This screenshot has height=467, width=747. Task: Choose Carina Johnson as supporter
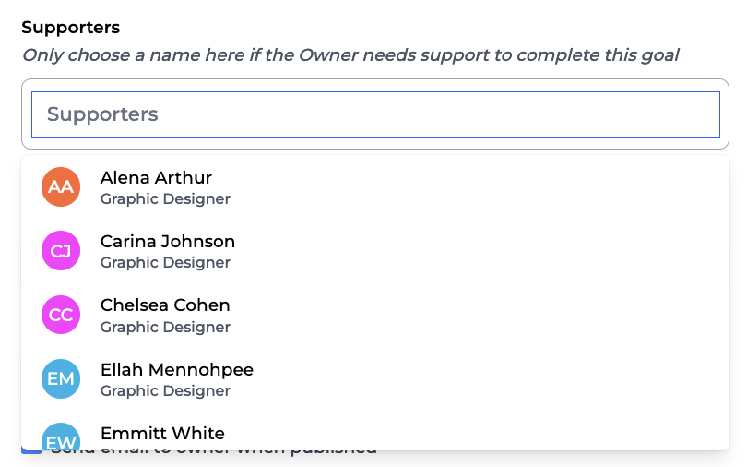click(x=167, y=241)
